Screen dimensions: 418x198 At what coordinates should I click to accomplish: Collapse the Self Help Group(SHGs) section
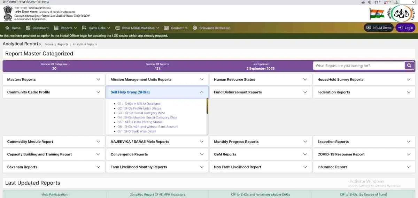(201, 92)
